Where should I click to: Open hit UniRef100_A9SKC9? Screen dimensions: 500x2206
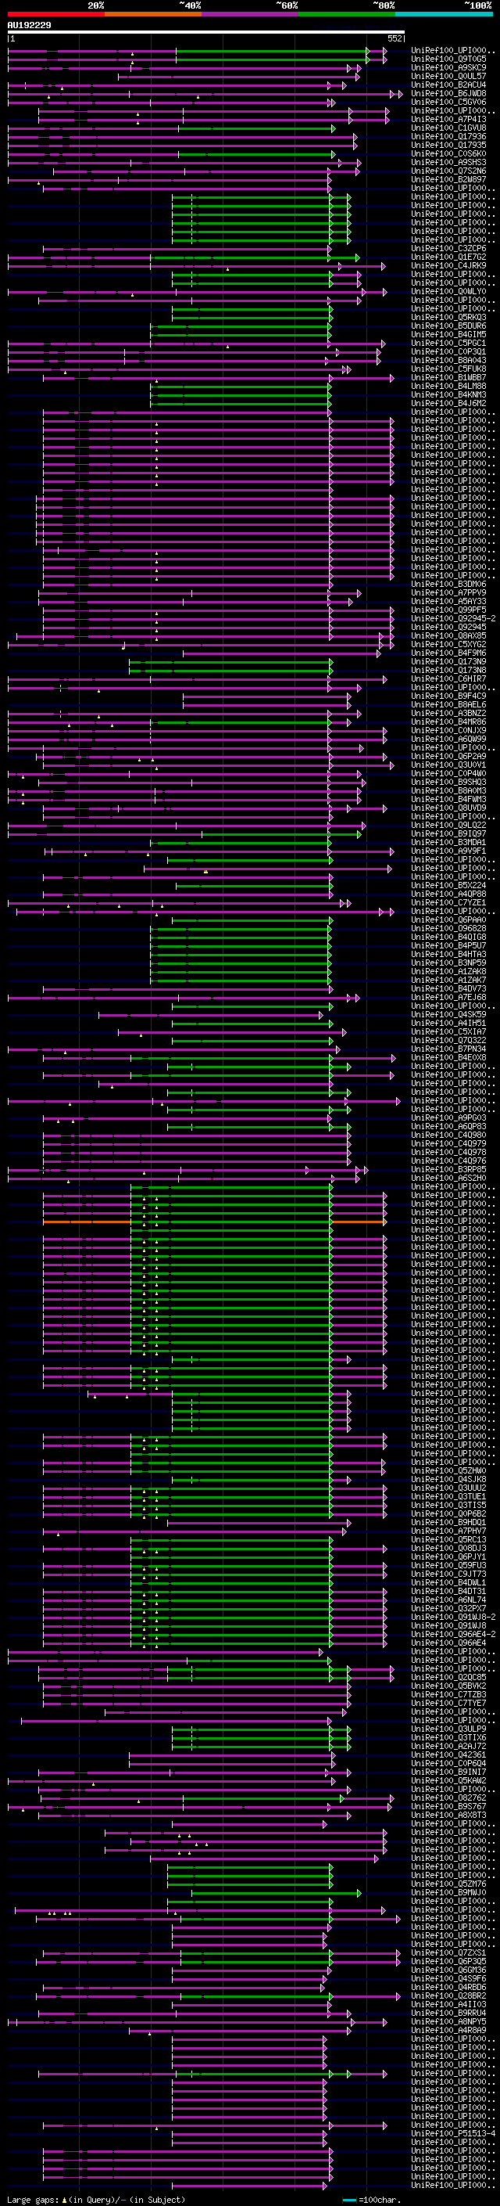click(448, 67)
